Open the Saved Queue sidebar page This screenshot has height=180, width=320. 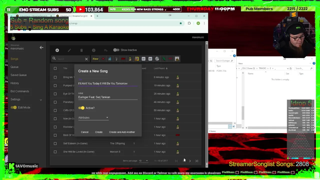click(18, 75)
